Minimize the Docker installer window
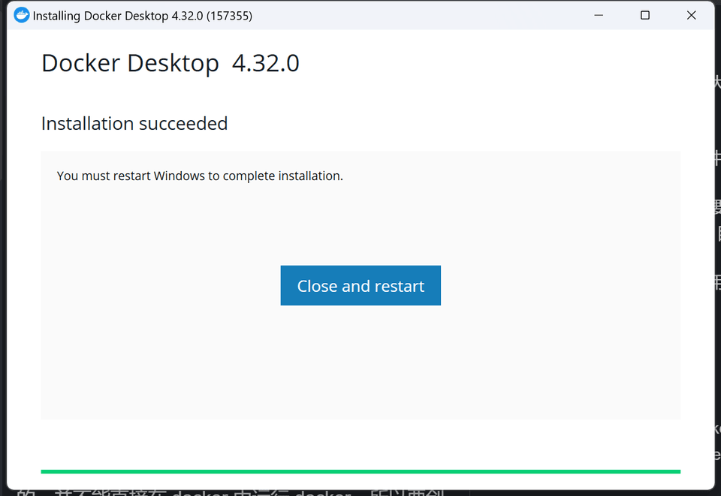The width and height of the screenshot is (721, 496). tap(599, 15)
